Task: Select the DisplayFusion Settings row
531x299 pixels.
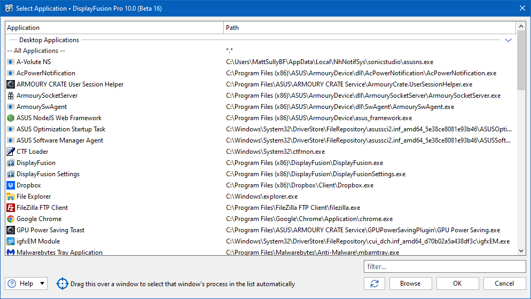Action: coord(48,174)
